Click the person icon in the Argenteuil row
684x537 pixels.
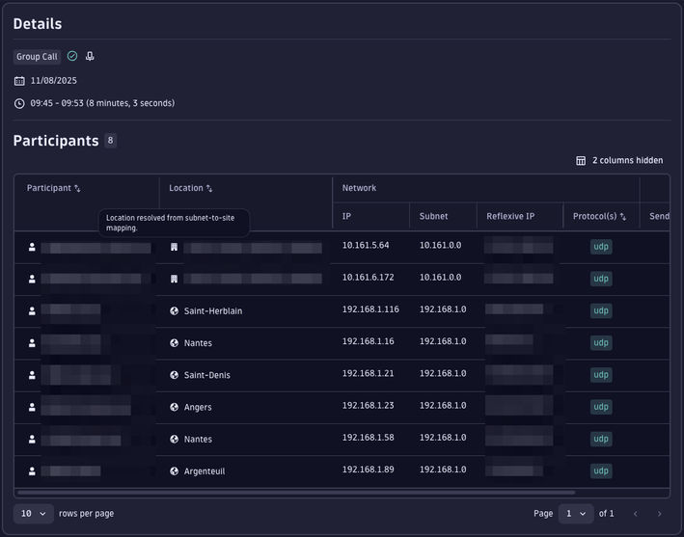[x=32, y=471]
